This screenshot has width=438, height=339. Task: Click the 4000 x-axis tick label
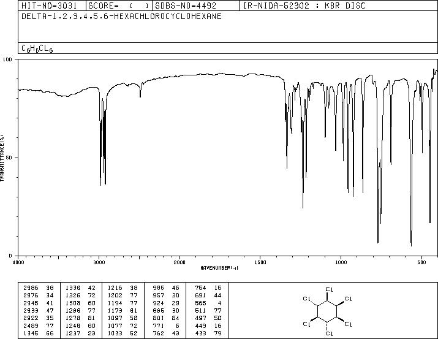pyautogui.click(x=18, y=262)
